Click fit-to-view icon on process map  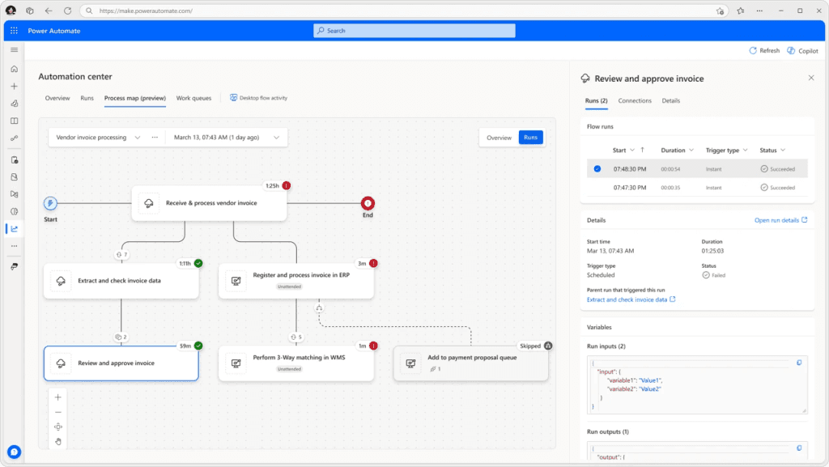click(58, 427)
